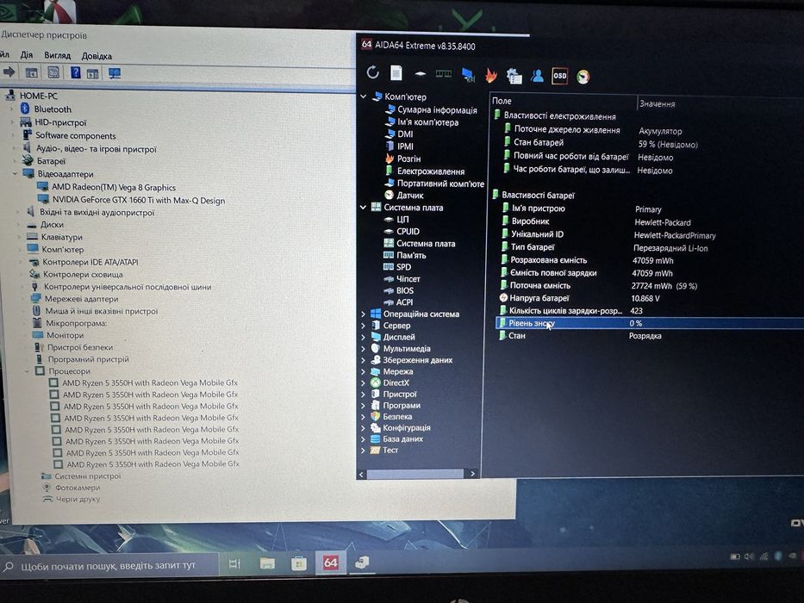Expand the Мультимедіа node in AIDA64
The image size is (804, 603).
click(363, 349)
